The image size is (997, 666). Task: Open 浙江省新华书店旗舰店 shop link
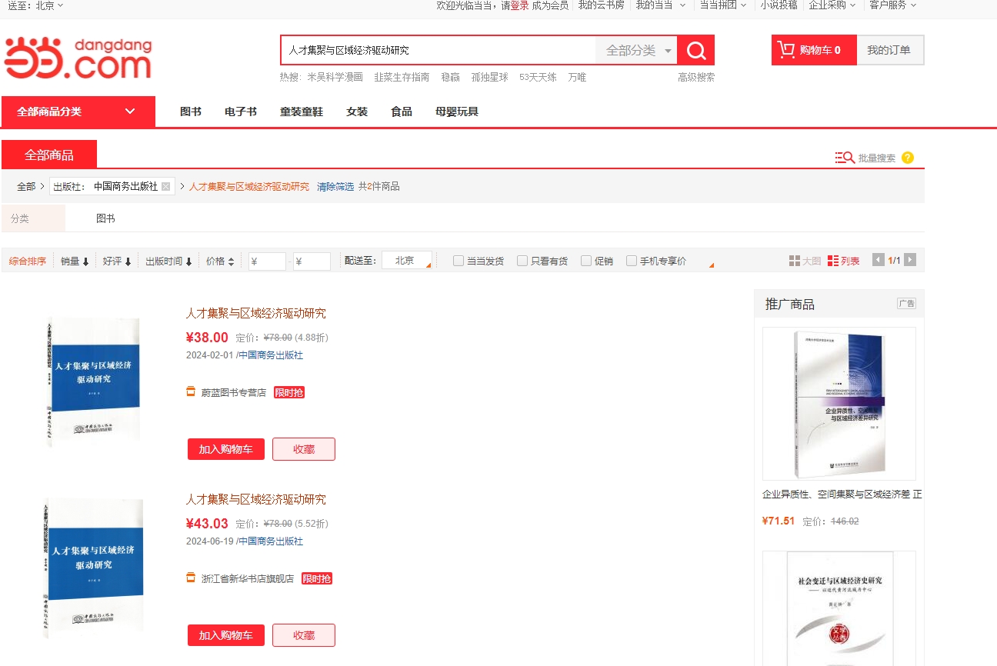248,578
